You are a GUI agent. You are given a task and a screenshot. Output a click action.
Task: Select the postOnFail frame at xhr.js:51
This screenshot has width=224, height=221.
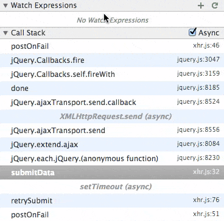[112, 214]
